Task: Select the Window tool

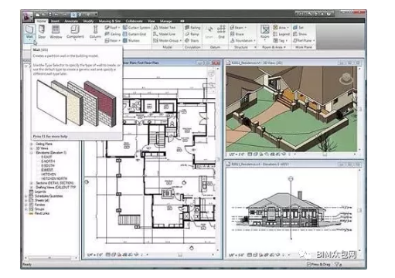Action: [x=56, y=32]
